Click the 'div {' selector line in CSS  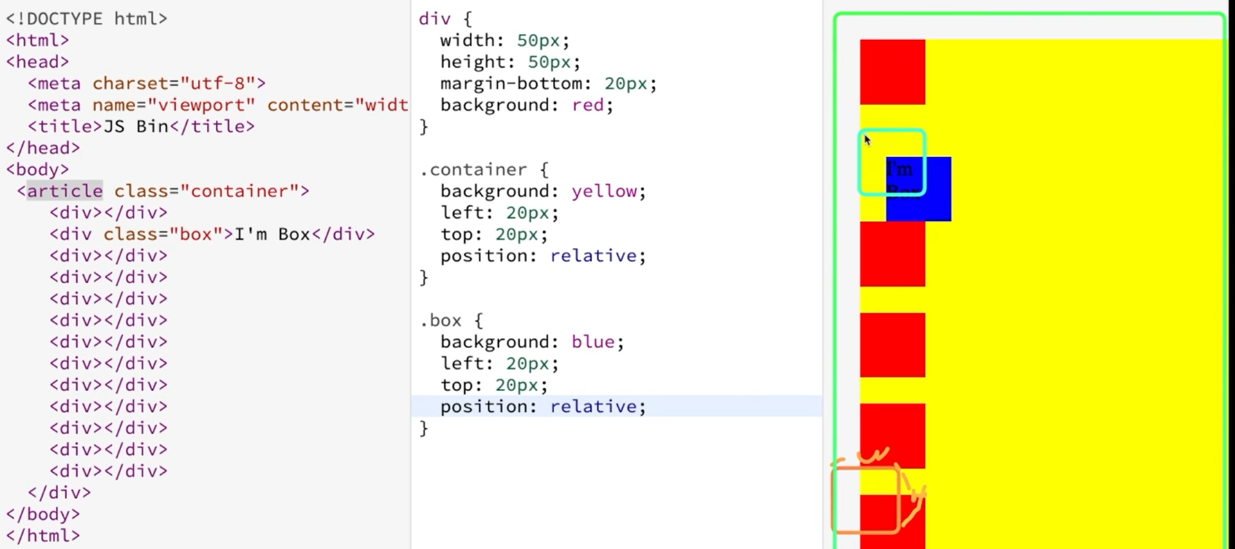[445, 19]
